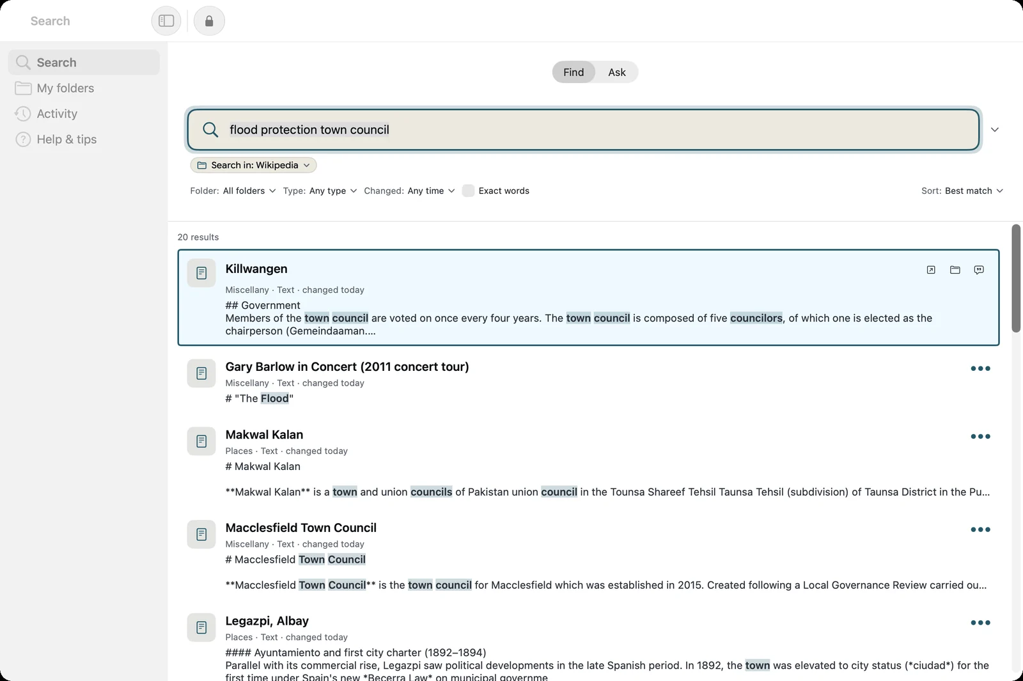Toggle the sidebar panel icon
Viewport: 1023px width, 681px height.
pyautogui.click(x=166, y=21)
